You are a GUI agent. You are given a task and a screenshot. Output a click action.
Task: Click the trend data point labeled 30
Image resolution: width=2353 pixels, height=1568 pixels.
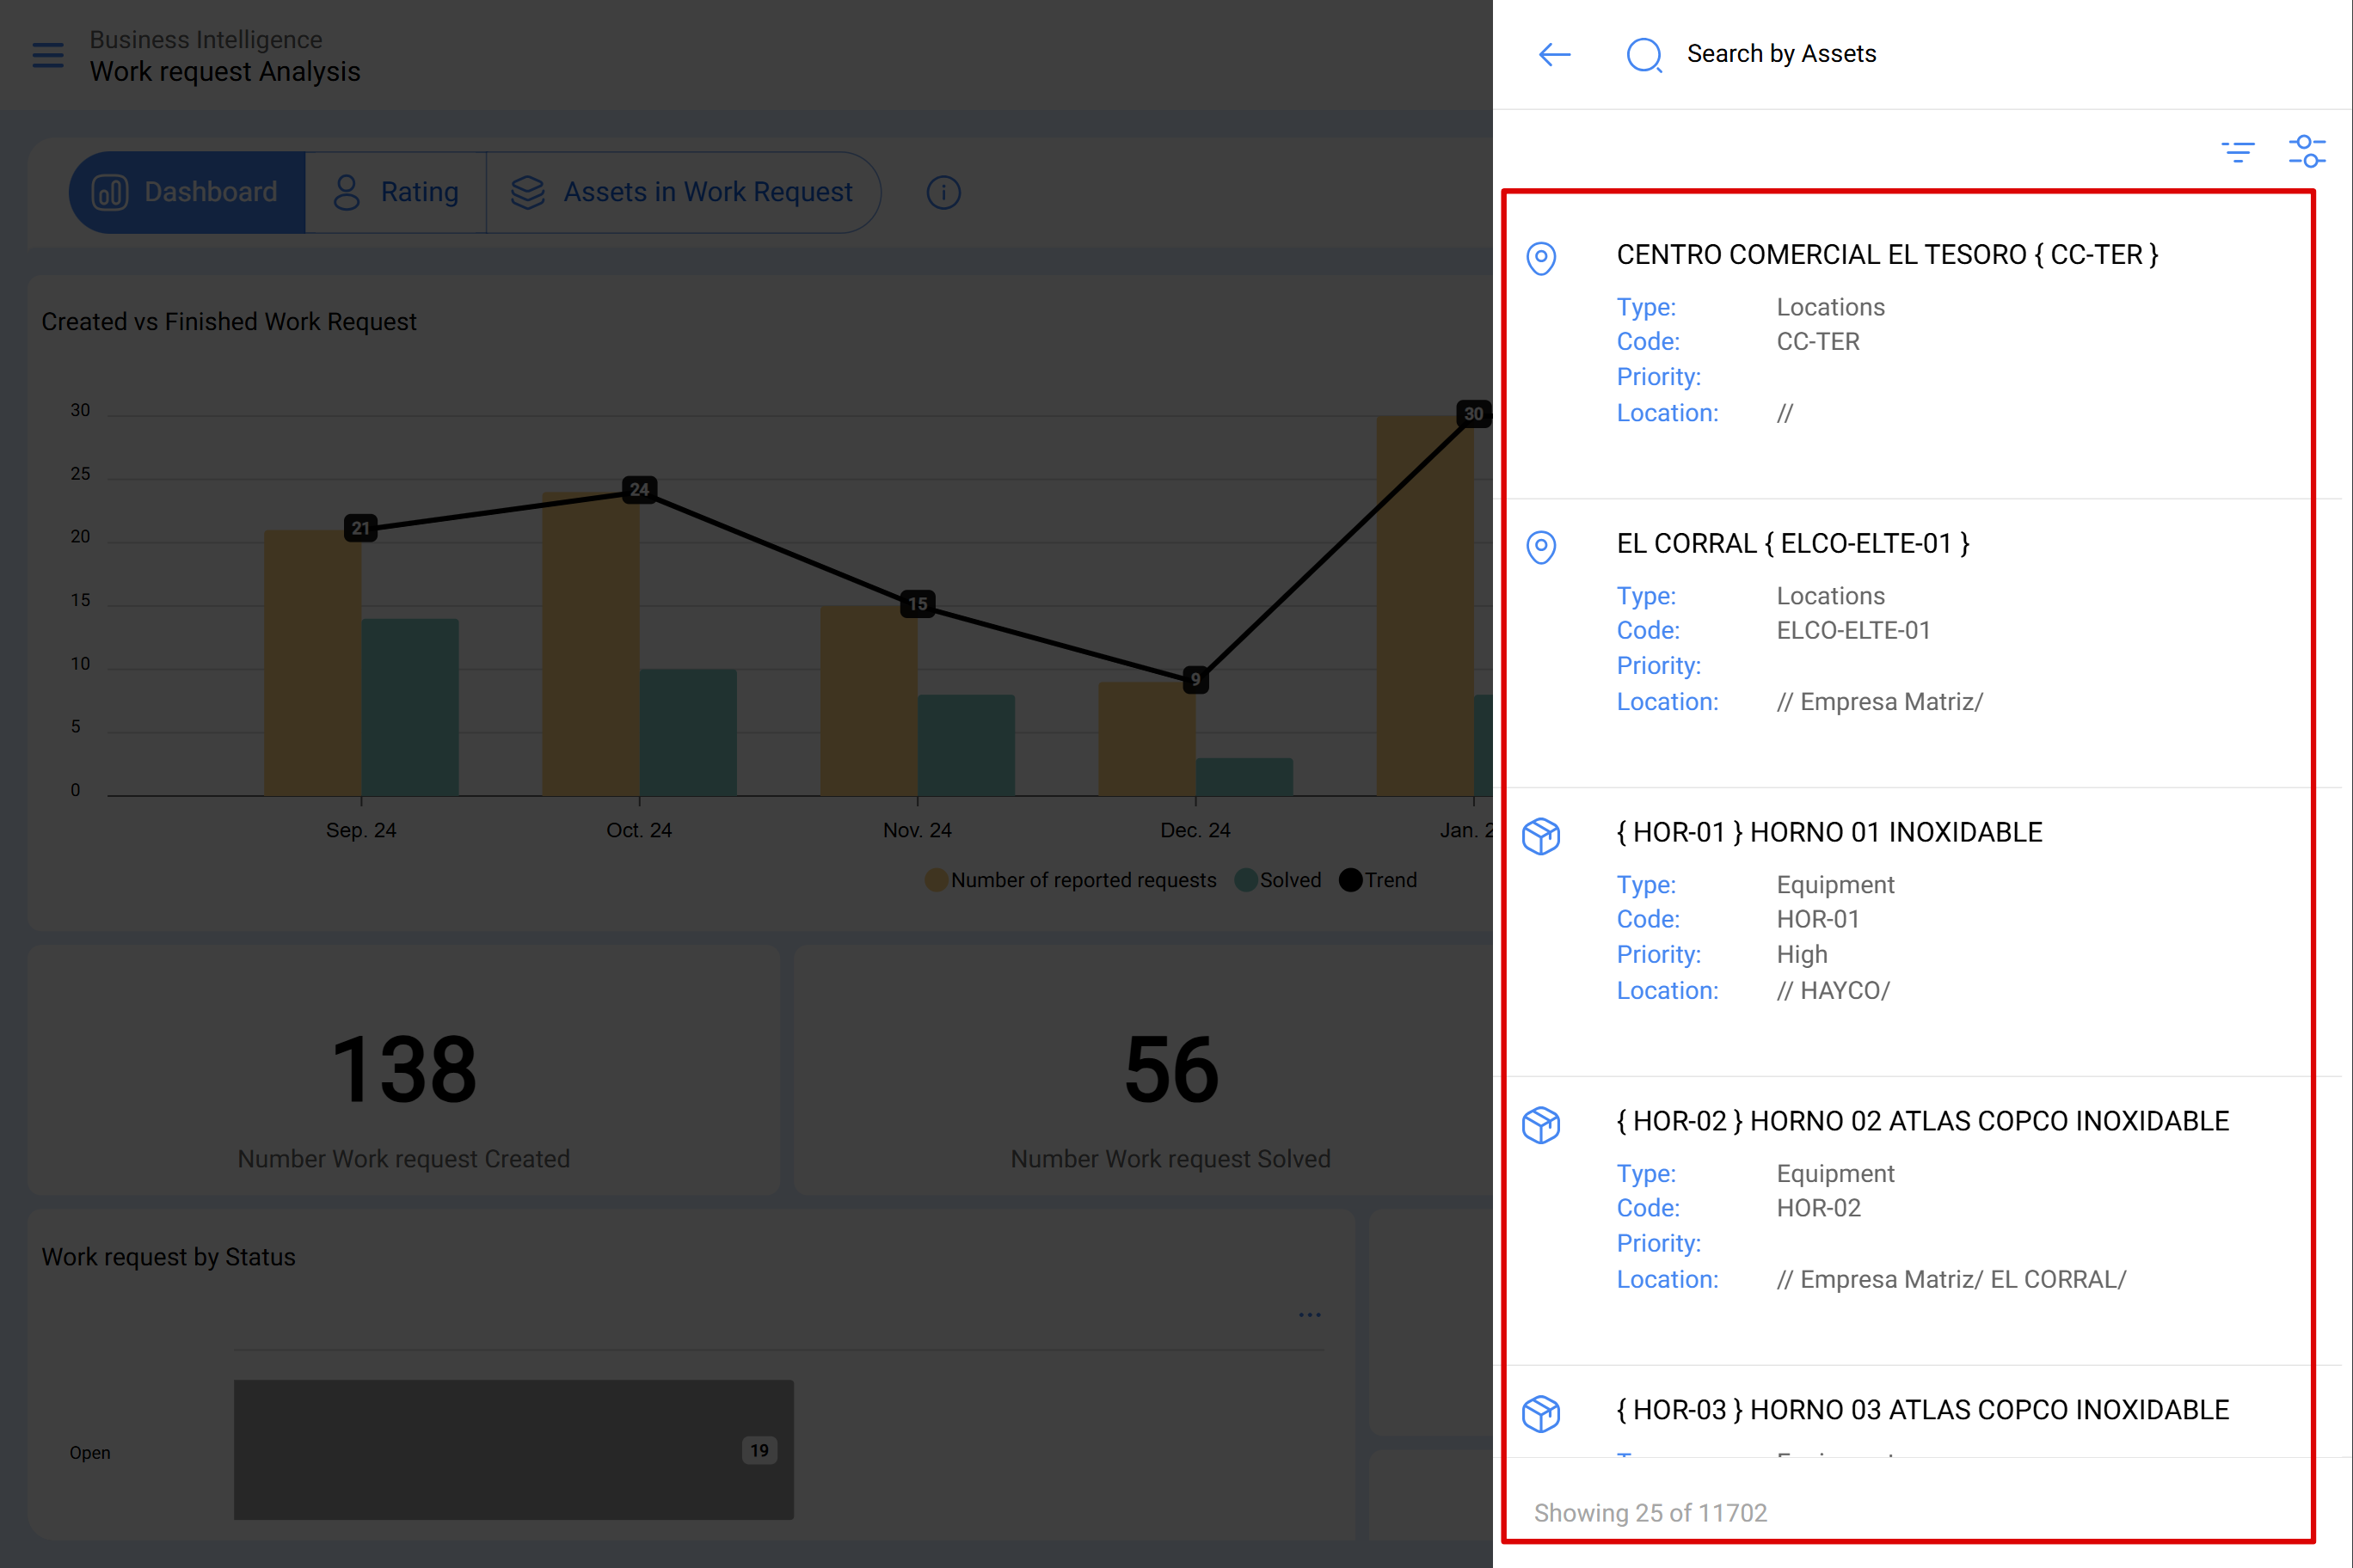[x=1473, y=414]
